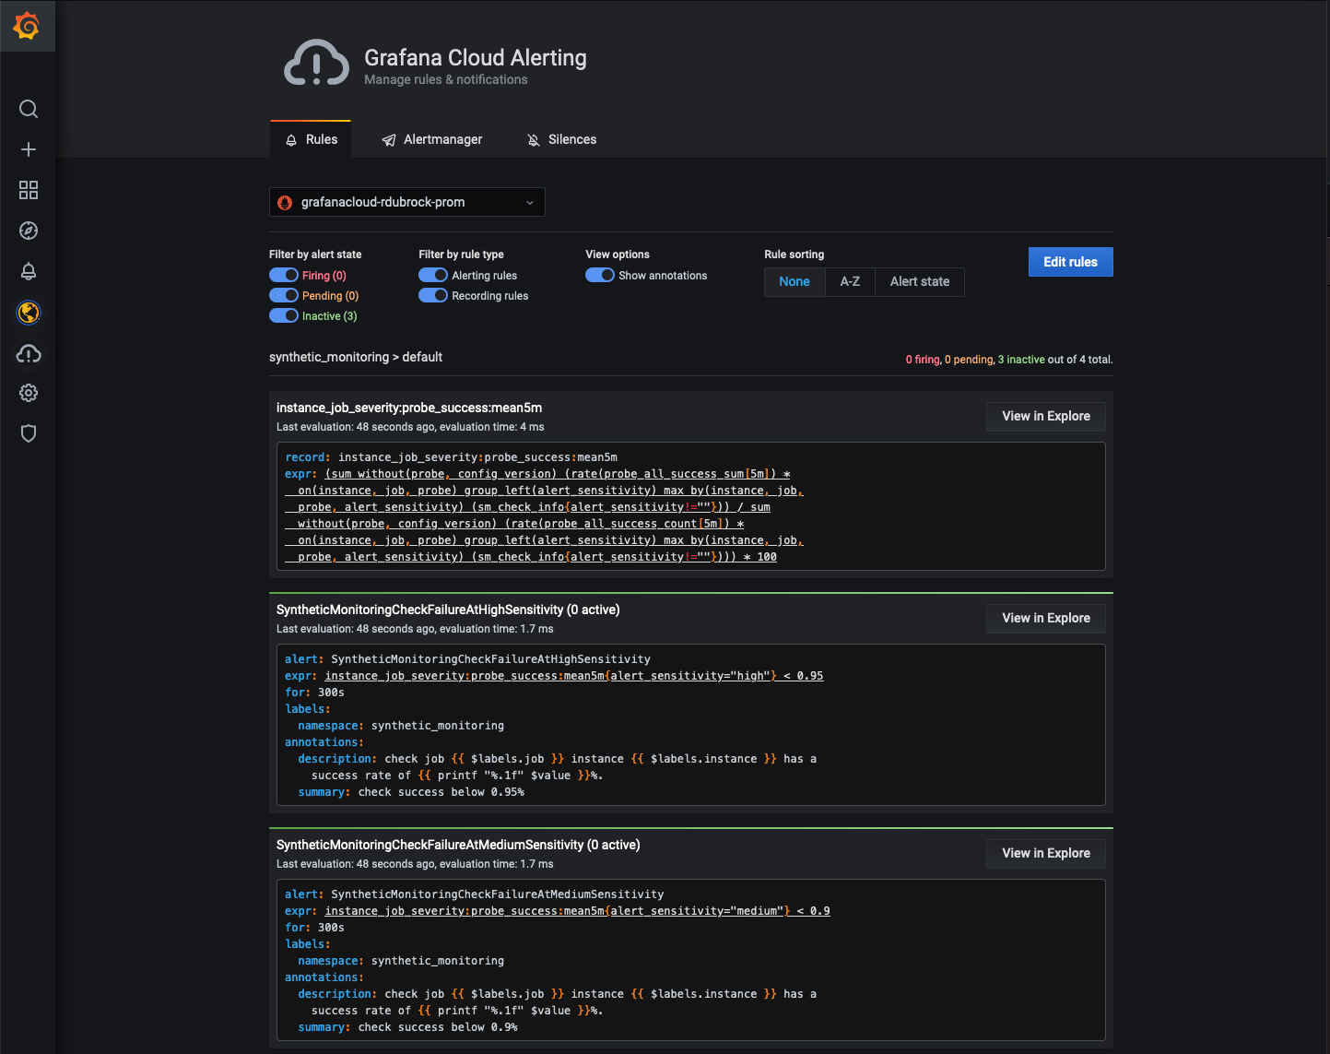Open the Explore compass icon
The image size is (1330, 1054).
pos(29,231)
